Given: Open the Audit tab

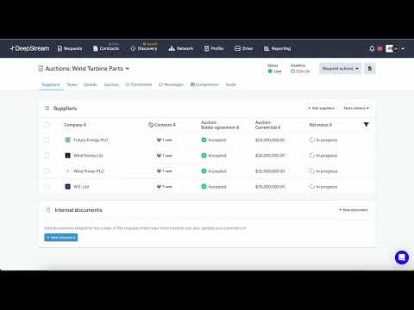Looking at the screenshot, I should coord(231,84).
